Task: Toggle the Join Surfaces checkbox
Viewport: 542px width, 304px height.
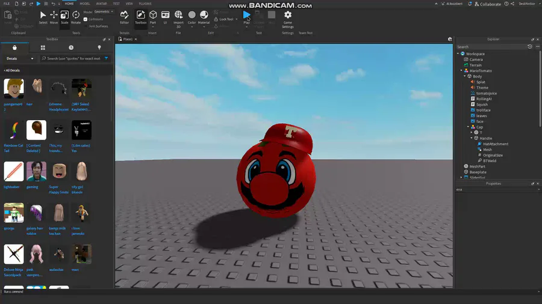Action: [86, 26]
